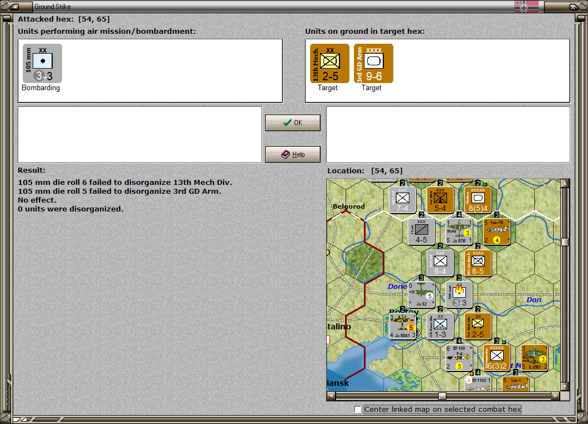Click the Yak-7B fighter counter on map
The height and width of the screenshot is (424, 588).
coord(496,231)
